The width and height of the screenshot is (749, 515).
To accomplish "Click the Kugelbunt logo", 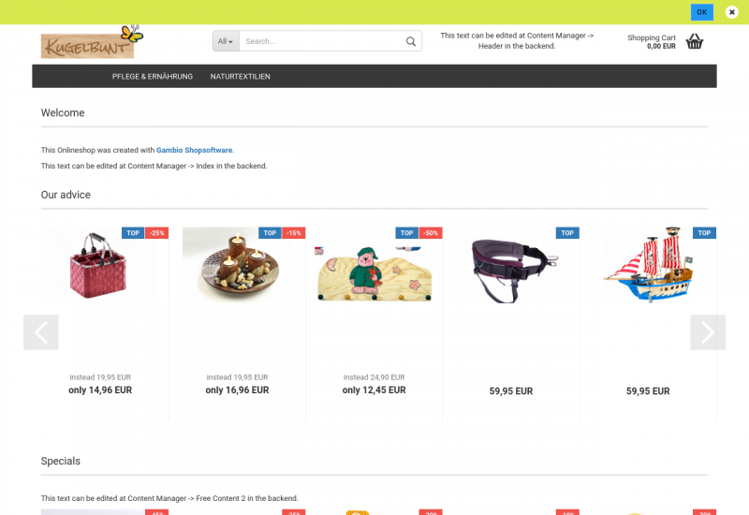I will click(x=92, y=42).
